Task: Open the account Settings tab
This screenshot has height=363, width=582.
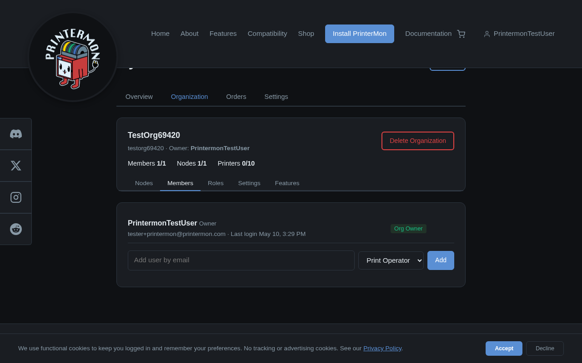Action: (276, 97)
